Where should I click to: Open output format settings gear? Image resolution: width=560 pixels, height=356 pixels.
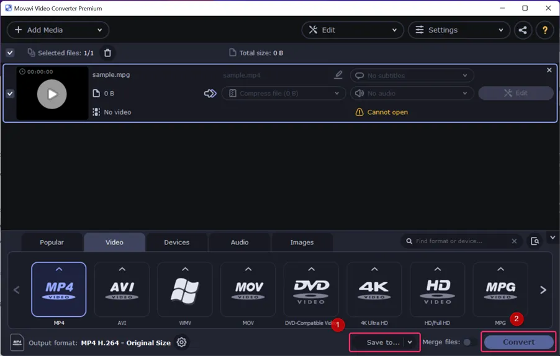181,342
